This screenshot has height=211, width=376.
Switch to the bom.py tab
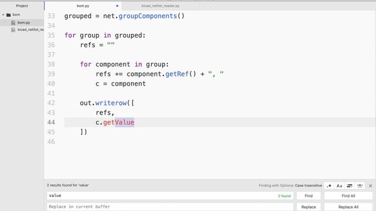(x=83, y=6)
